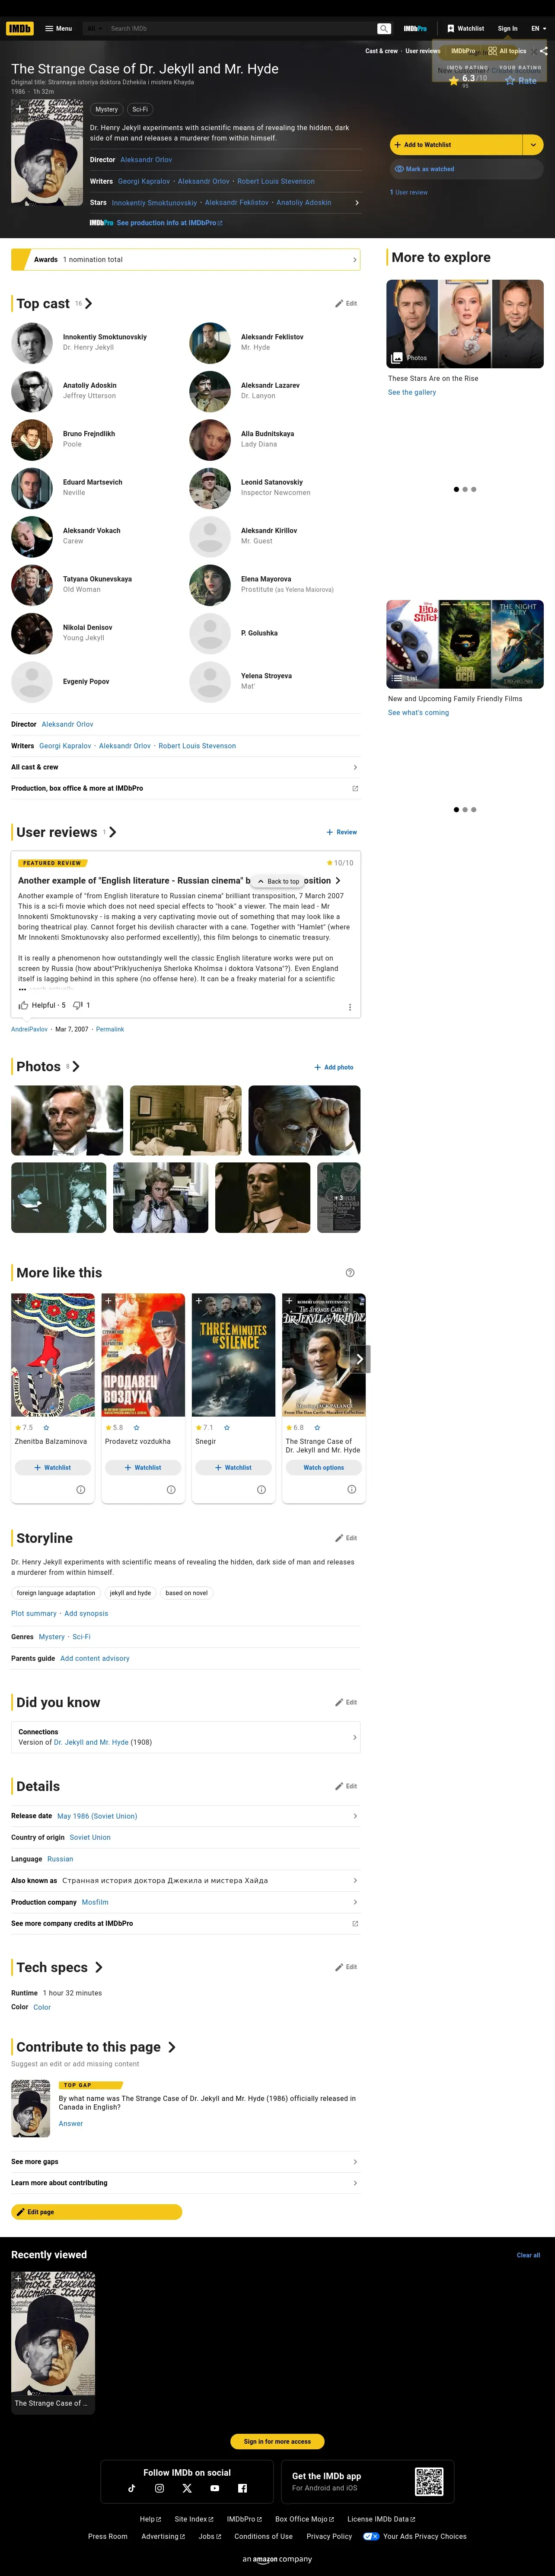Image resolution: width=555 pixels, height=2576 pixels.
Task: Click Edit pencil for Top cast
Action: coord(346,303)
